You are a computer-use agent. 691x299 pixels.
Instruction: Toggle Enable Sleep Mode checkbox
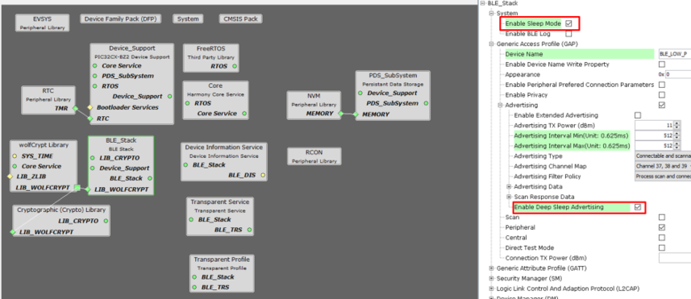click(568, 23)
